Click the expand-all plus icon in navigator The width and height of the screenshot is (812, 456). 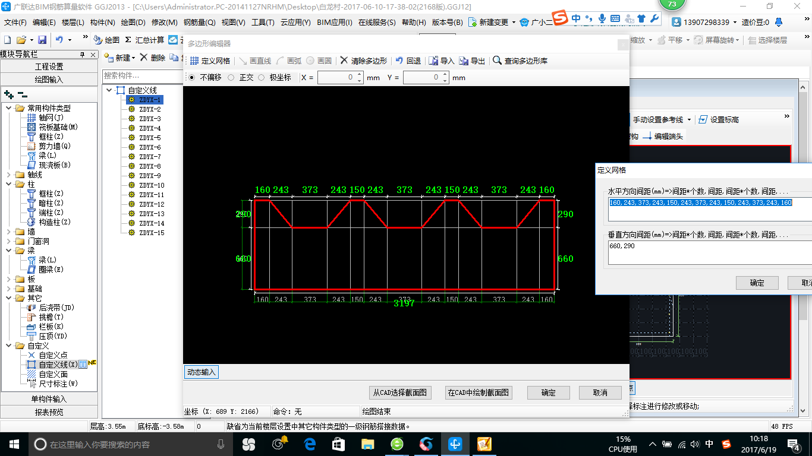[8, 94]
